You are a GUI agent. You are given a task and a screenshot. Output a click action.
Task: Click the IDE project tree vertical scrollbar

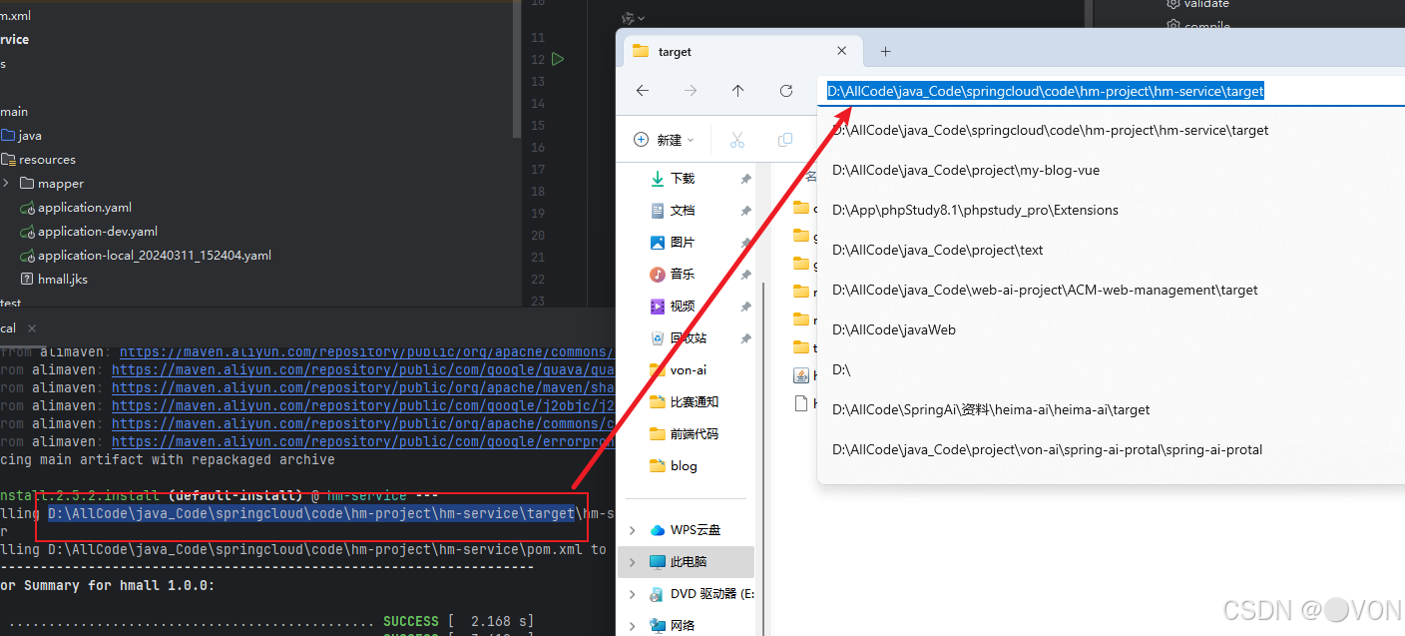point(516,68)
